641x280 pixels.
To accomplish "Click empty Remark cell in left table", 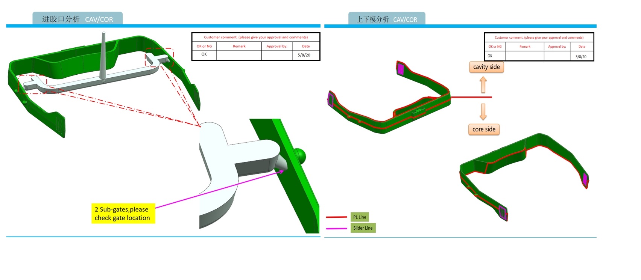I will [x=239, y=55].
